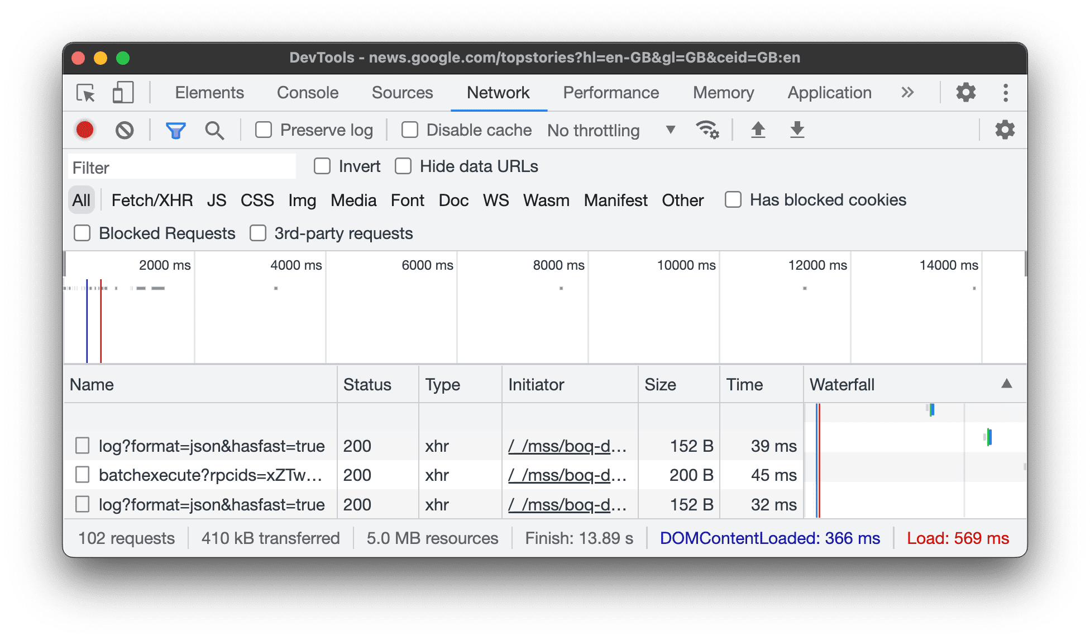Click the search magnifier icon
Screen dimensions: 1090x640
(214, 129)
